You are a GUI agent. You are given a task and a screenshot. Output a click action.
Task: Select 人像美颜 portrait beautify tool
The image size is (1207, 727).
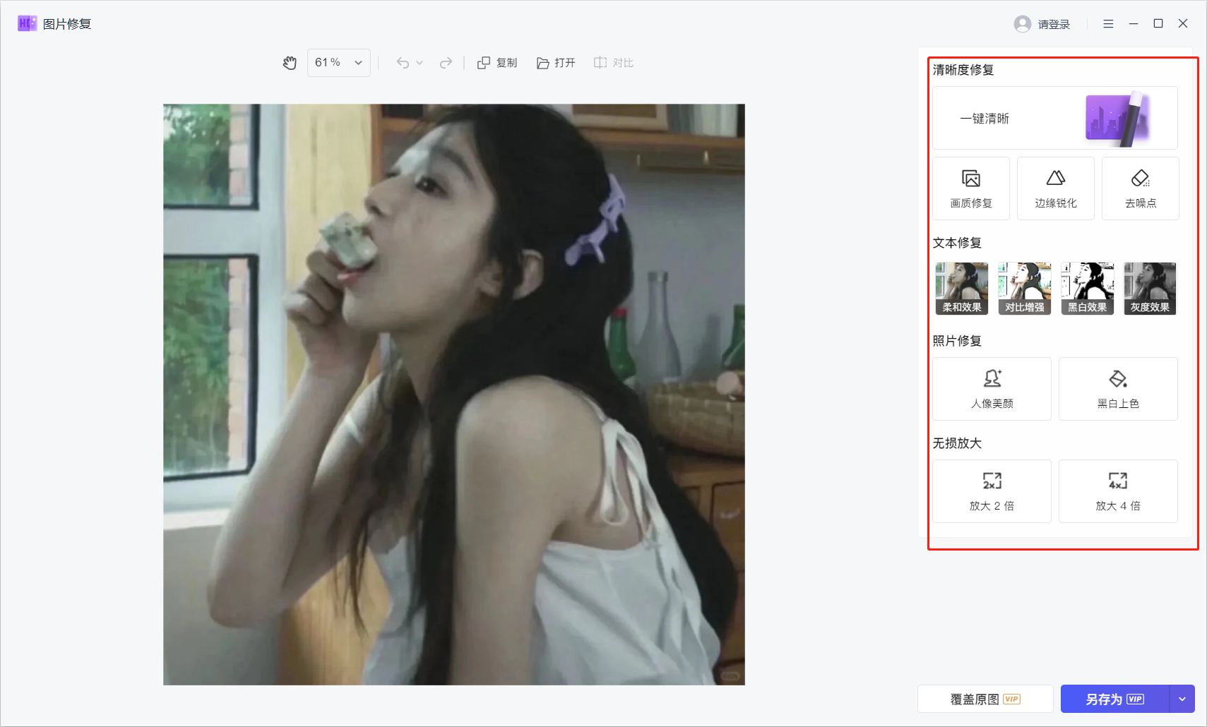992,389
